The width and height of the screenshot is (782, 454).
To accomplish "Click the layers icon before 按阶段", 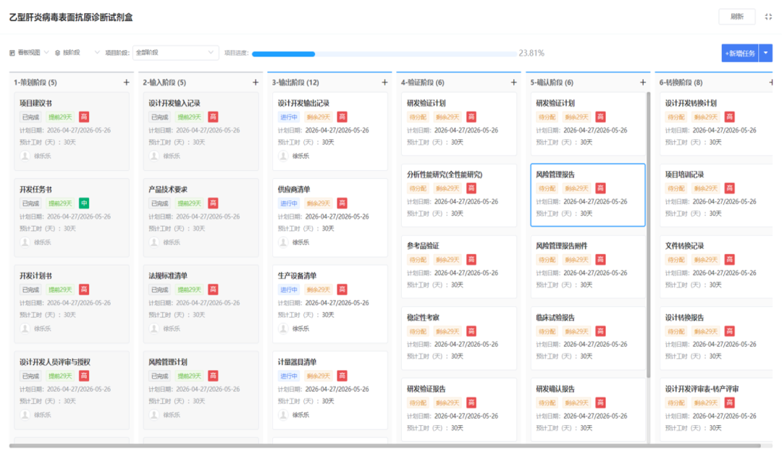I will 57,53.
